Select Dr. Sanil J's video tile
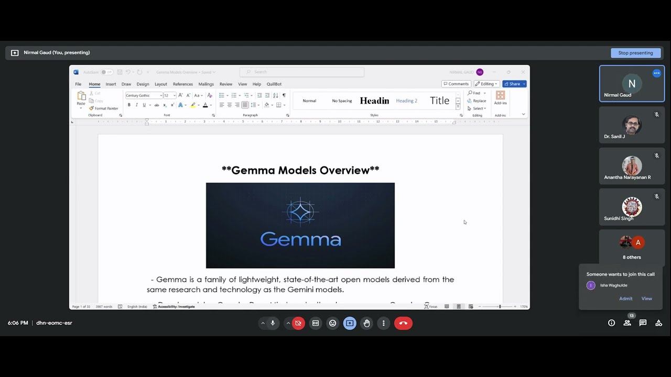 [632, 125]
